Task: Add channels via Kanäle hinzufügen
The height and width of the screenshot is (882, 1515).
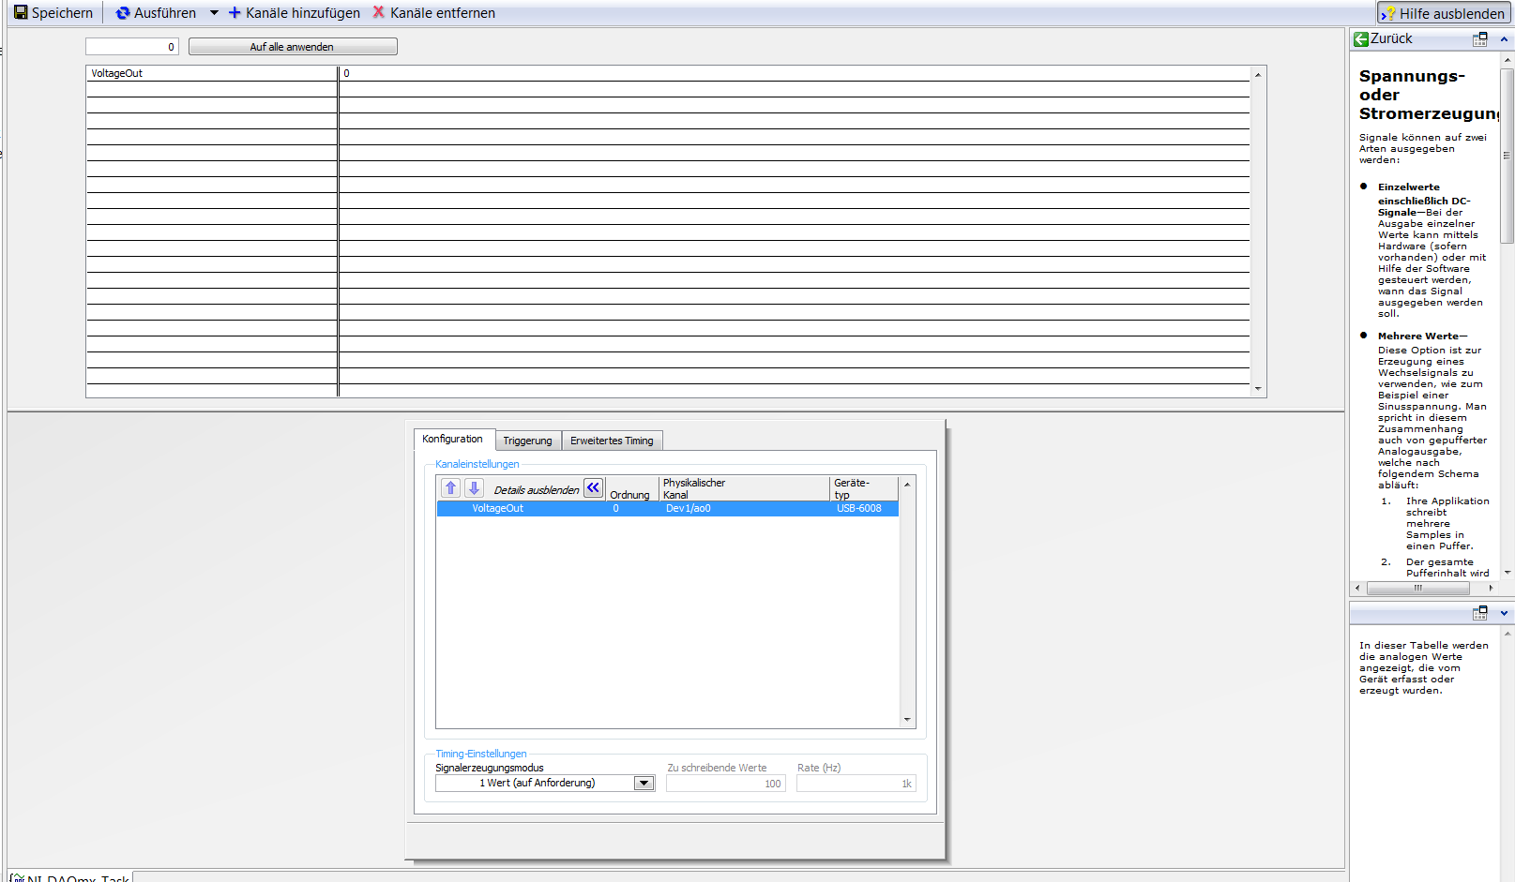Action: pyautogui.click(x=295, y=13)
